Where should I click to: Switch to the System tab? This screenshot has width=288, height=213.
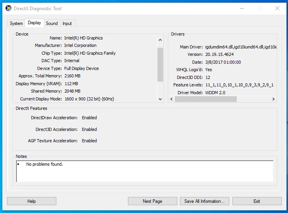point(16,23)
